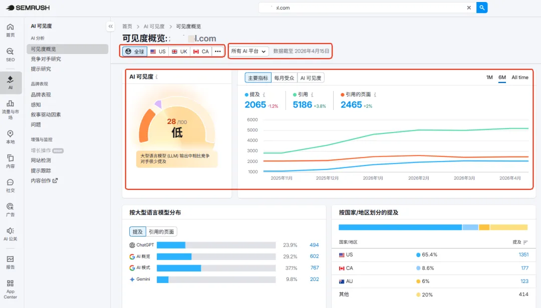The image size is (541, 308).
Task: Open the SEO sidebar section
Action: click(x=11, y=55)
